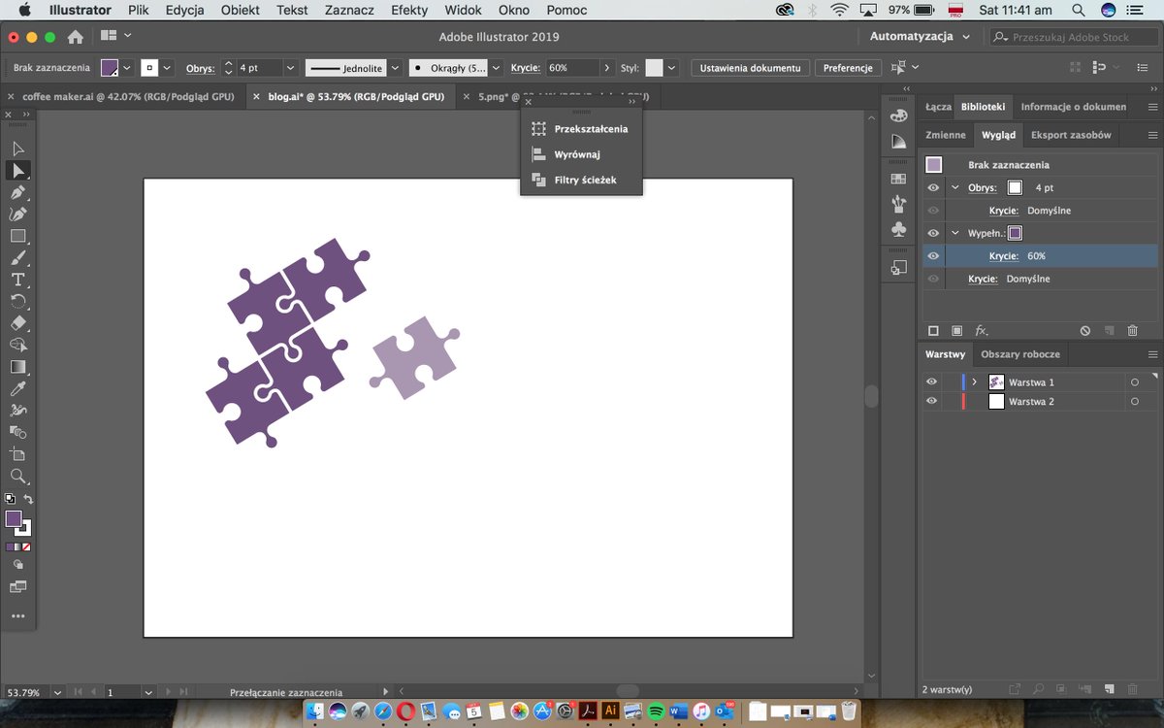Select the Paintbrush tool
Image resolution: width=1164 pixels, height=728 pixels.
18,258
